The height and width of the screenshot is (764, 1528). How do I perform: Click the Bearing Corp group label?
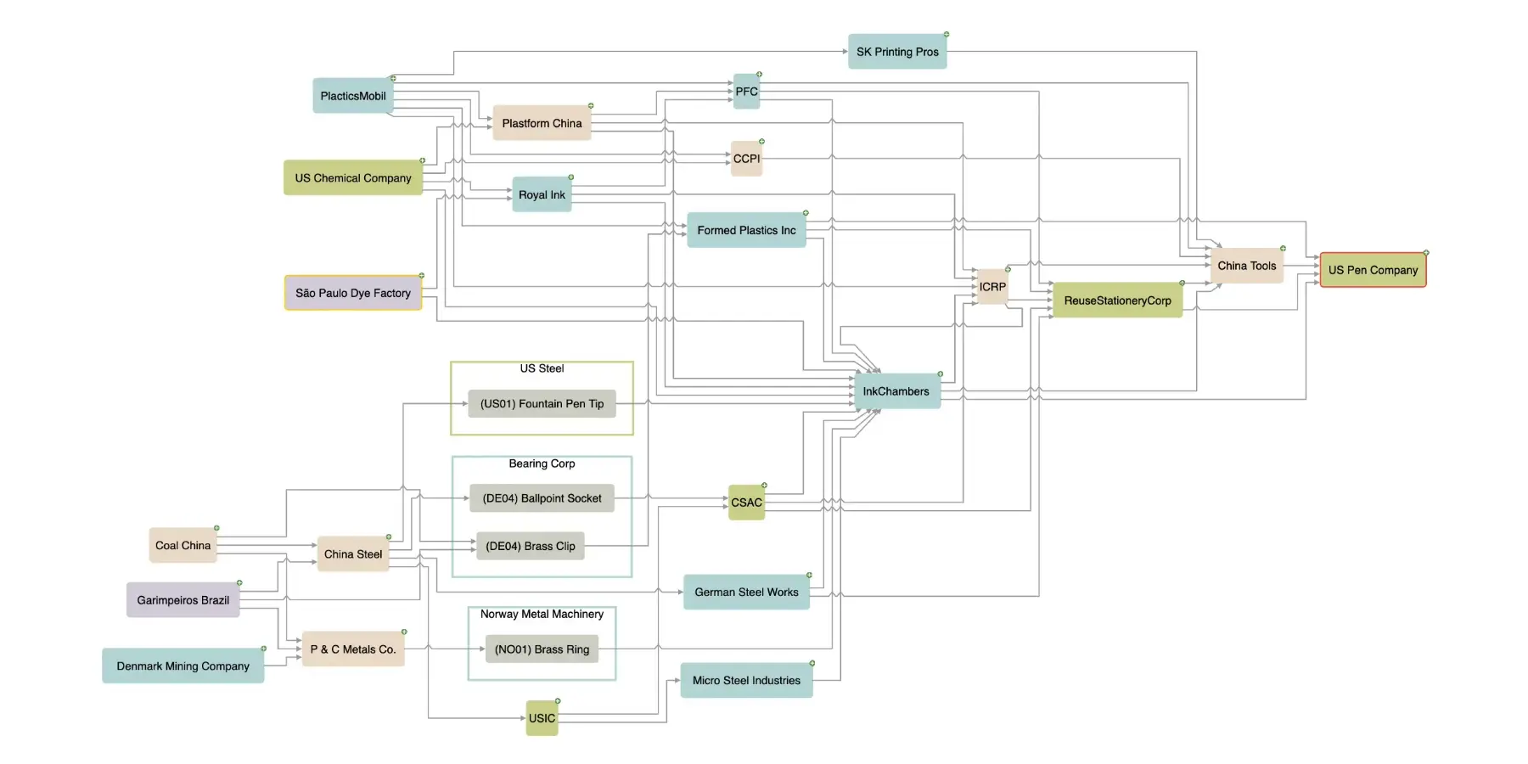(542, 463)
